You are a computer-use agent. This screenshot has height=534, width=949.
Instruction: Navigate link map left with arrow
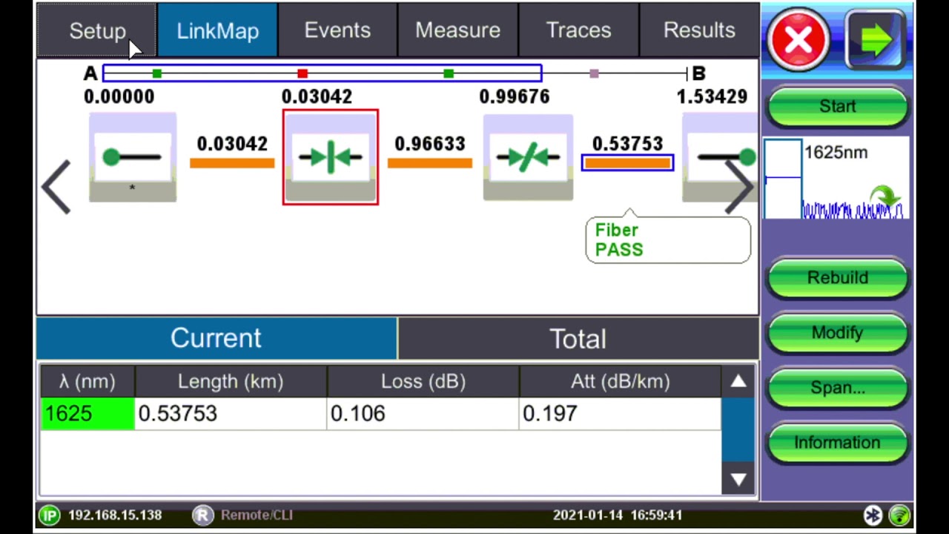coord(56,187)
